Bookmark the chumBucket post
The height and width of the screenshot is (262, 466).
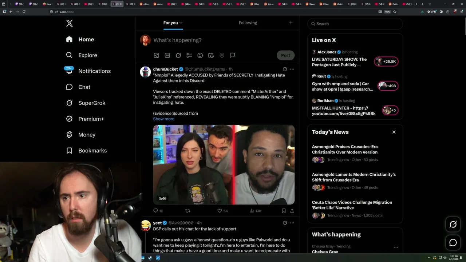pos(284,211)
